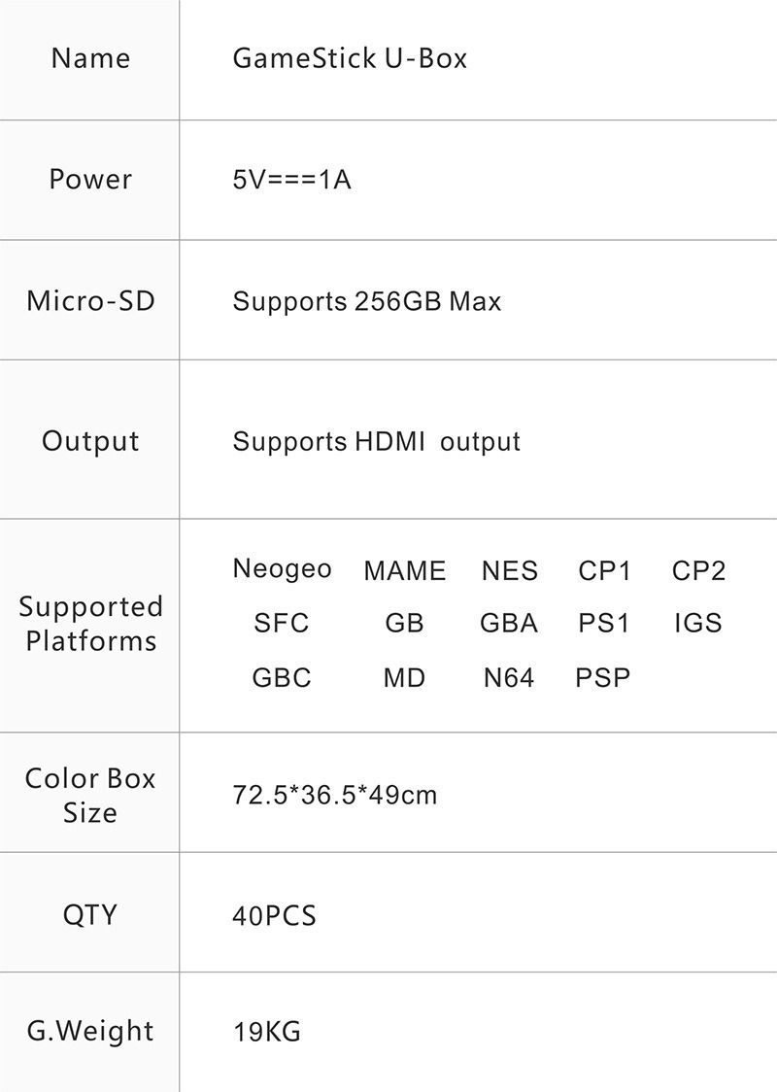Click the 'Supported Platforms' label

coord(90,624)
